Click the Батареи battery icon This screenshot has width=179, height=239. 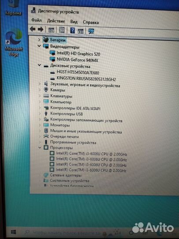pos(45,40)
